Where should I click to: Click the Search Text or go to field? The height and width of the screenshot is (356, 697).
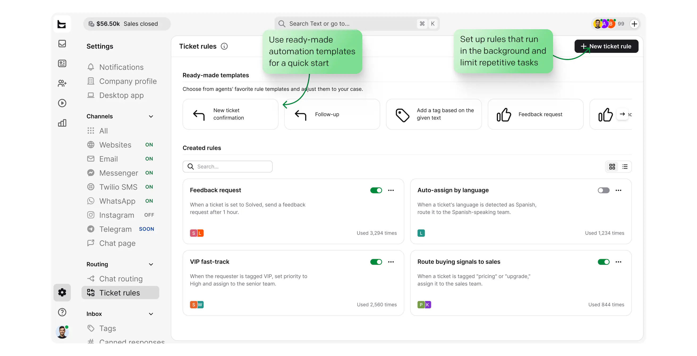[357, 24]
